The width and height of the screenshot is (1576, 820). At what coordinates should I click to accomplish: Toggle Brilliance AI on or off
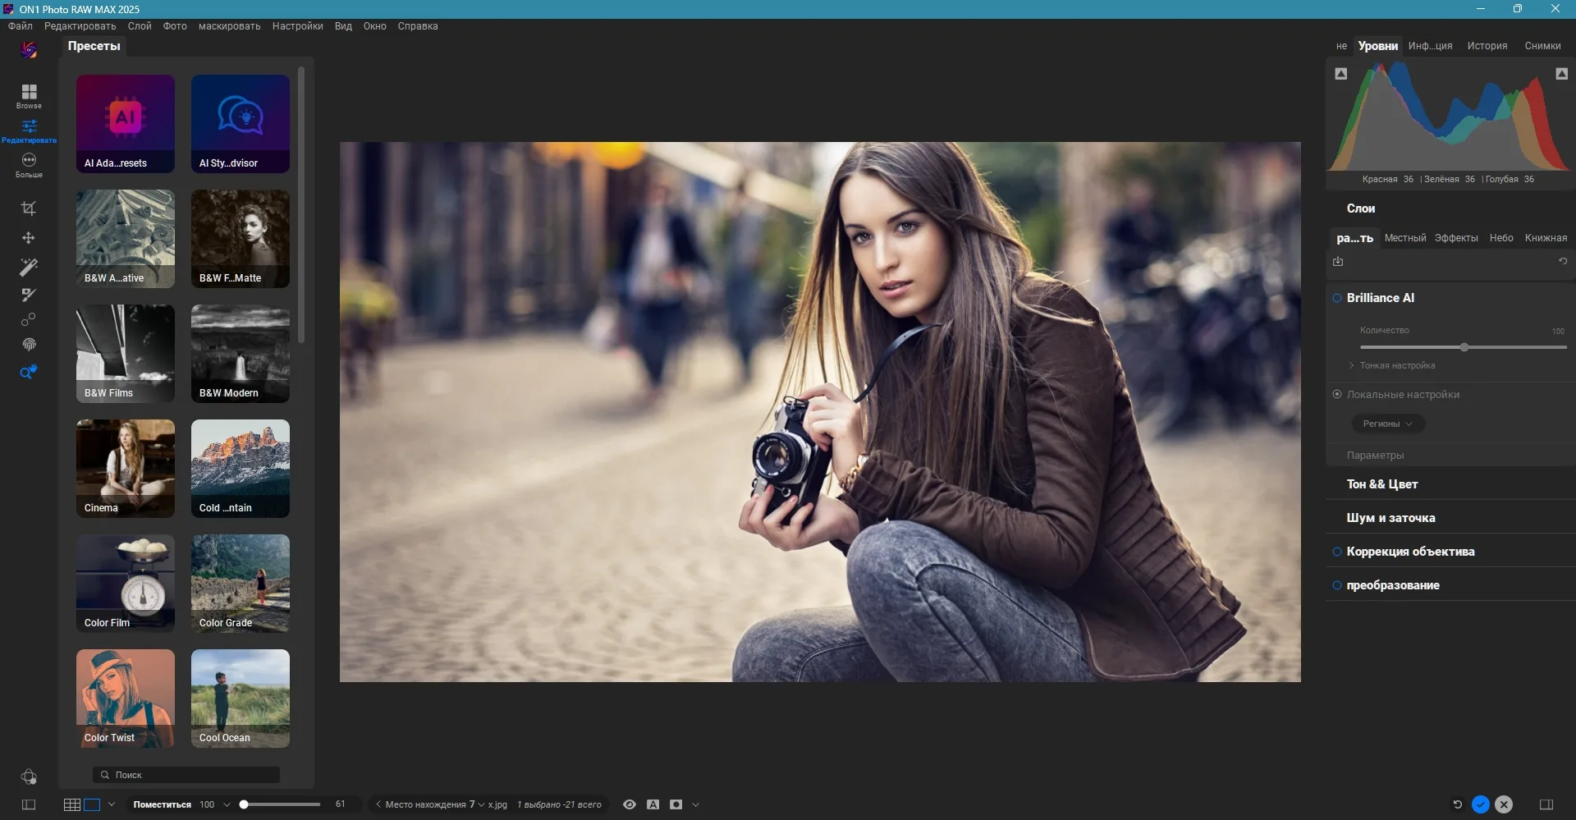pyautogui.click(x=1337, y=298)
